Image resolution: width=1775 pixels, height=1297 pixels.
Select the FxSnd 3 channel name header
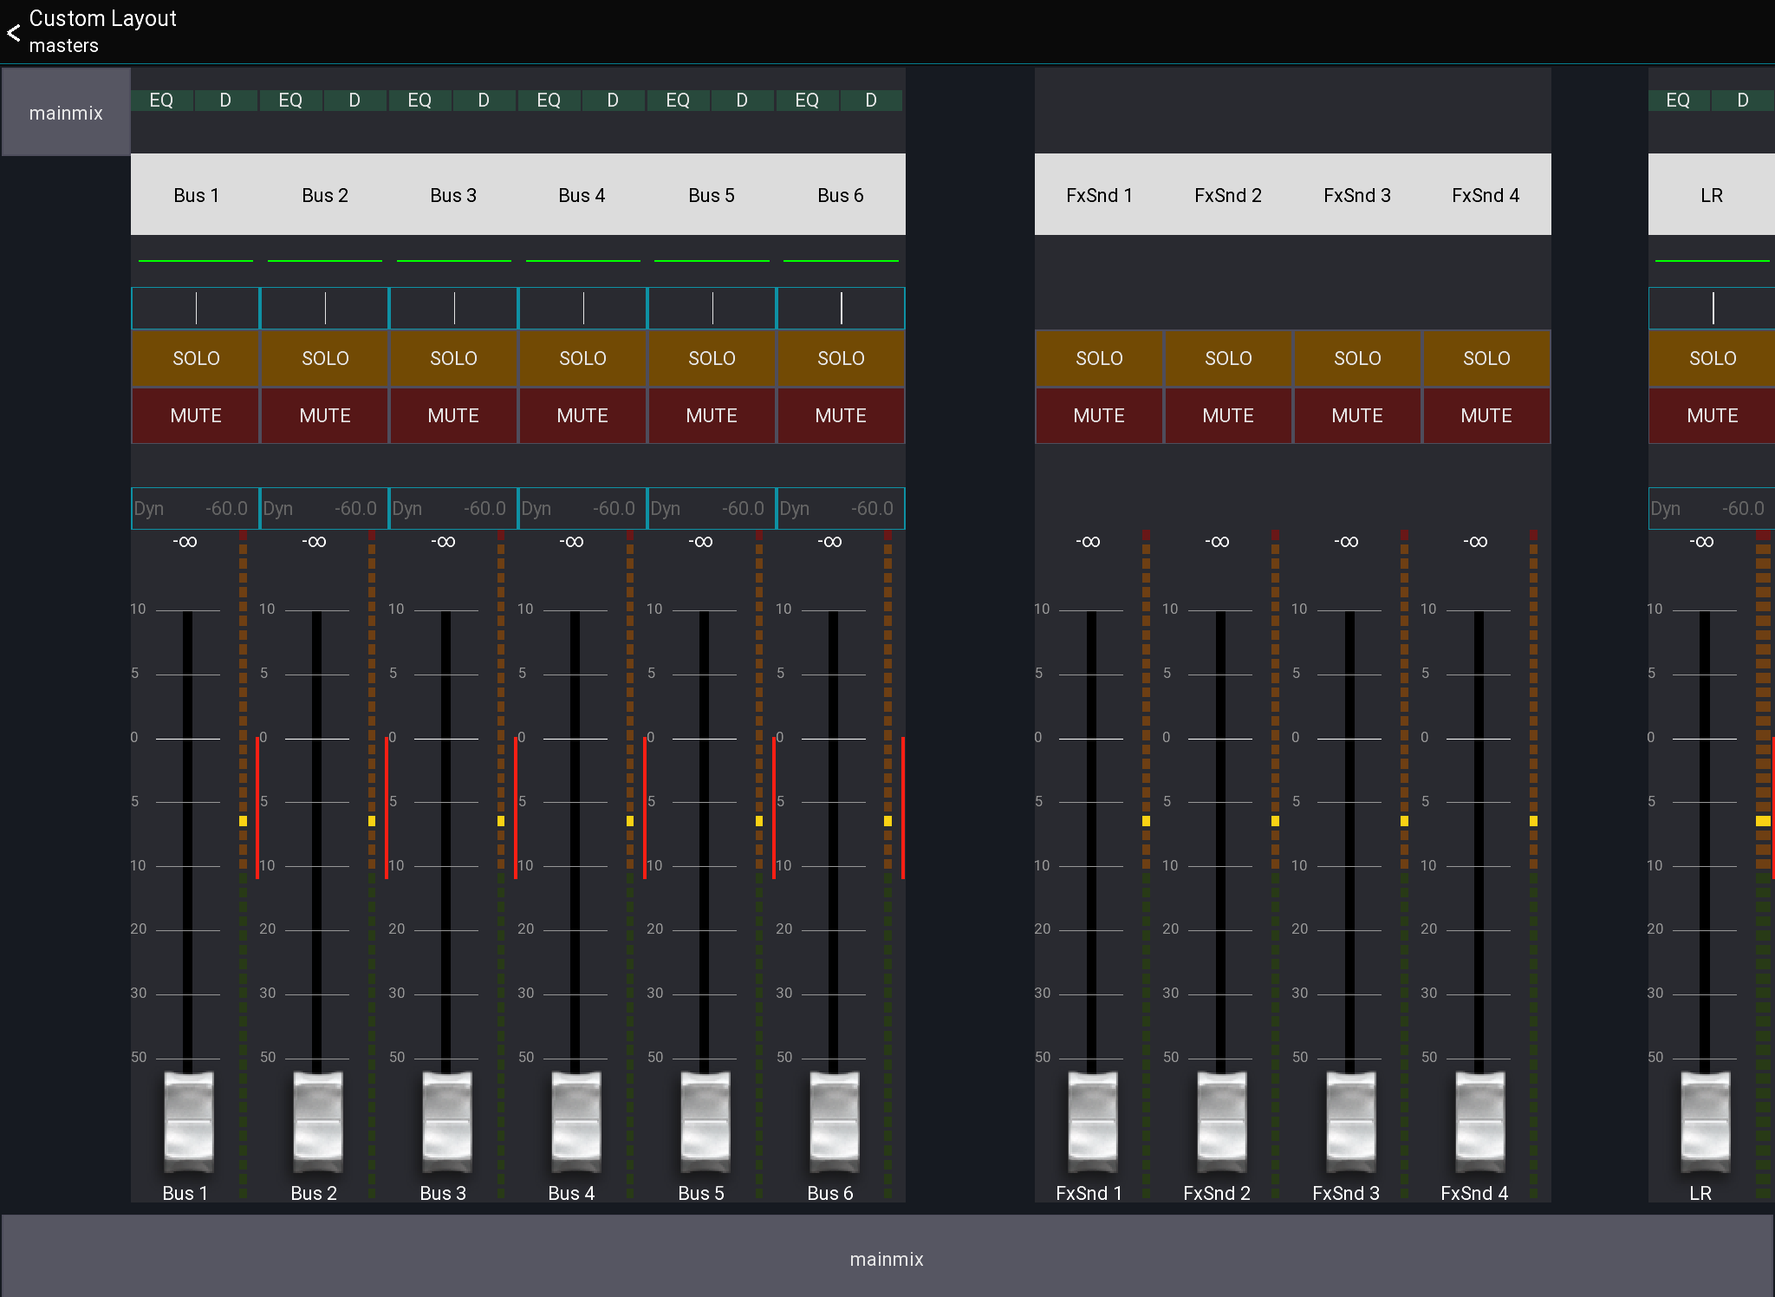coord(1356,194)
